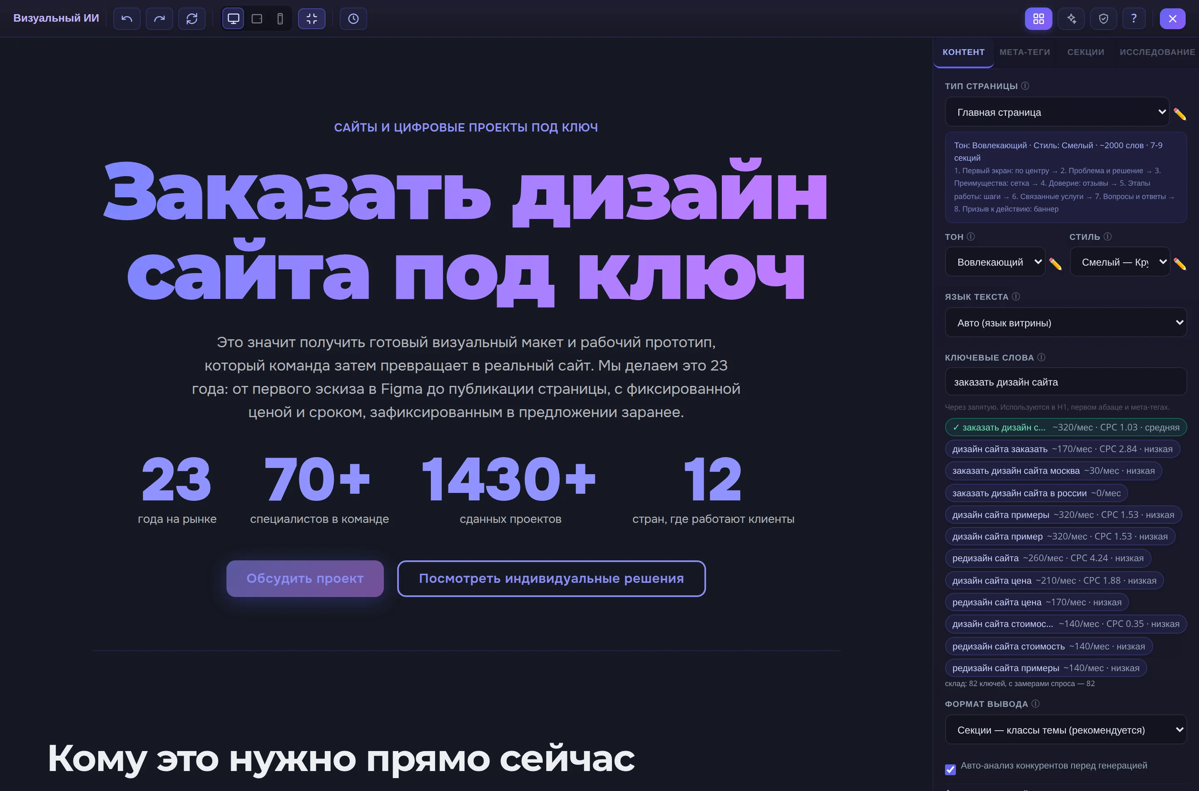
Task: Click pencil icon next to tone dropdown
Action: click(x=1055, y=264)
